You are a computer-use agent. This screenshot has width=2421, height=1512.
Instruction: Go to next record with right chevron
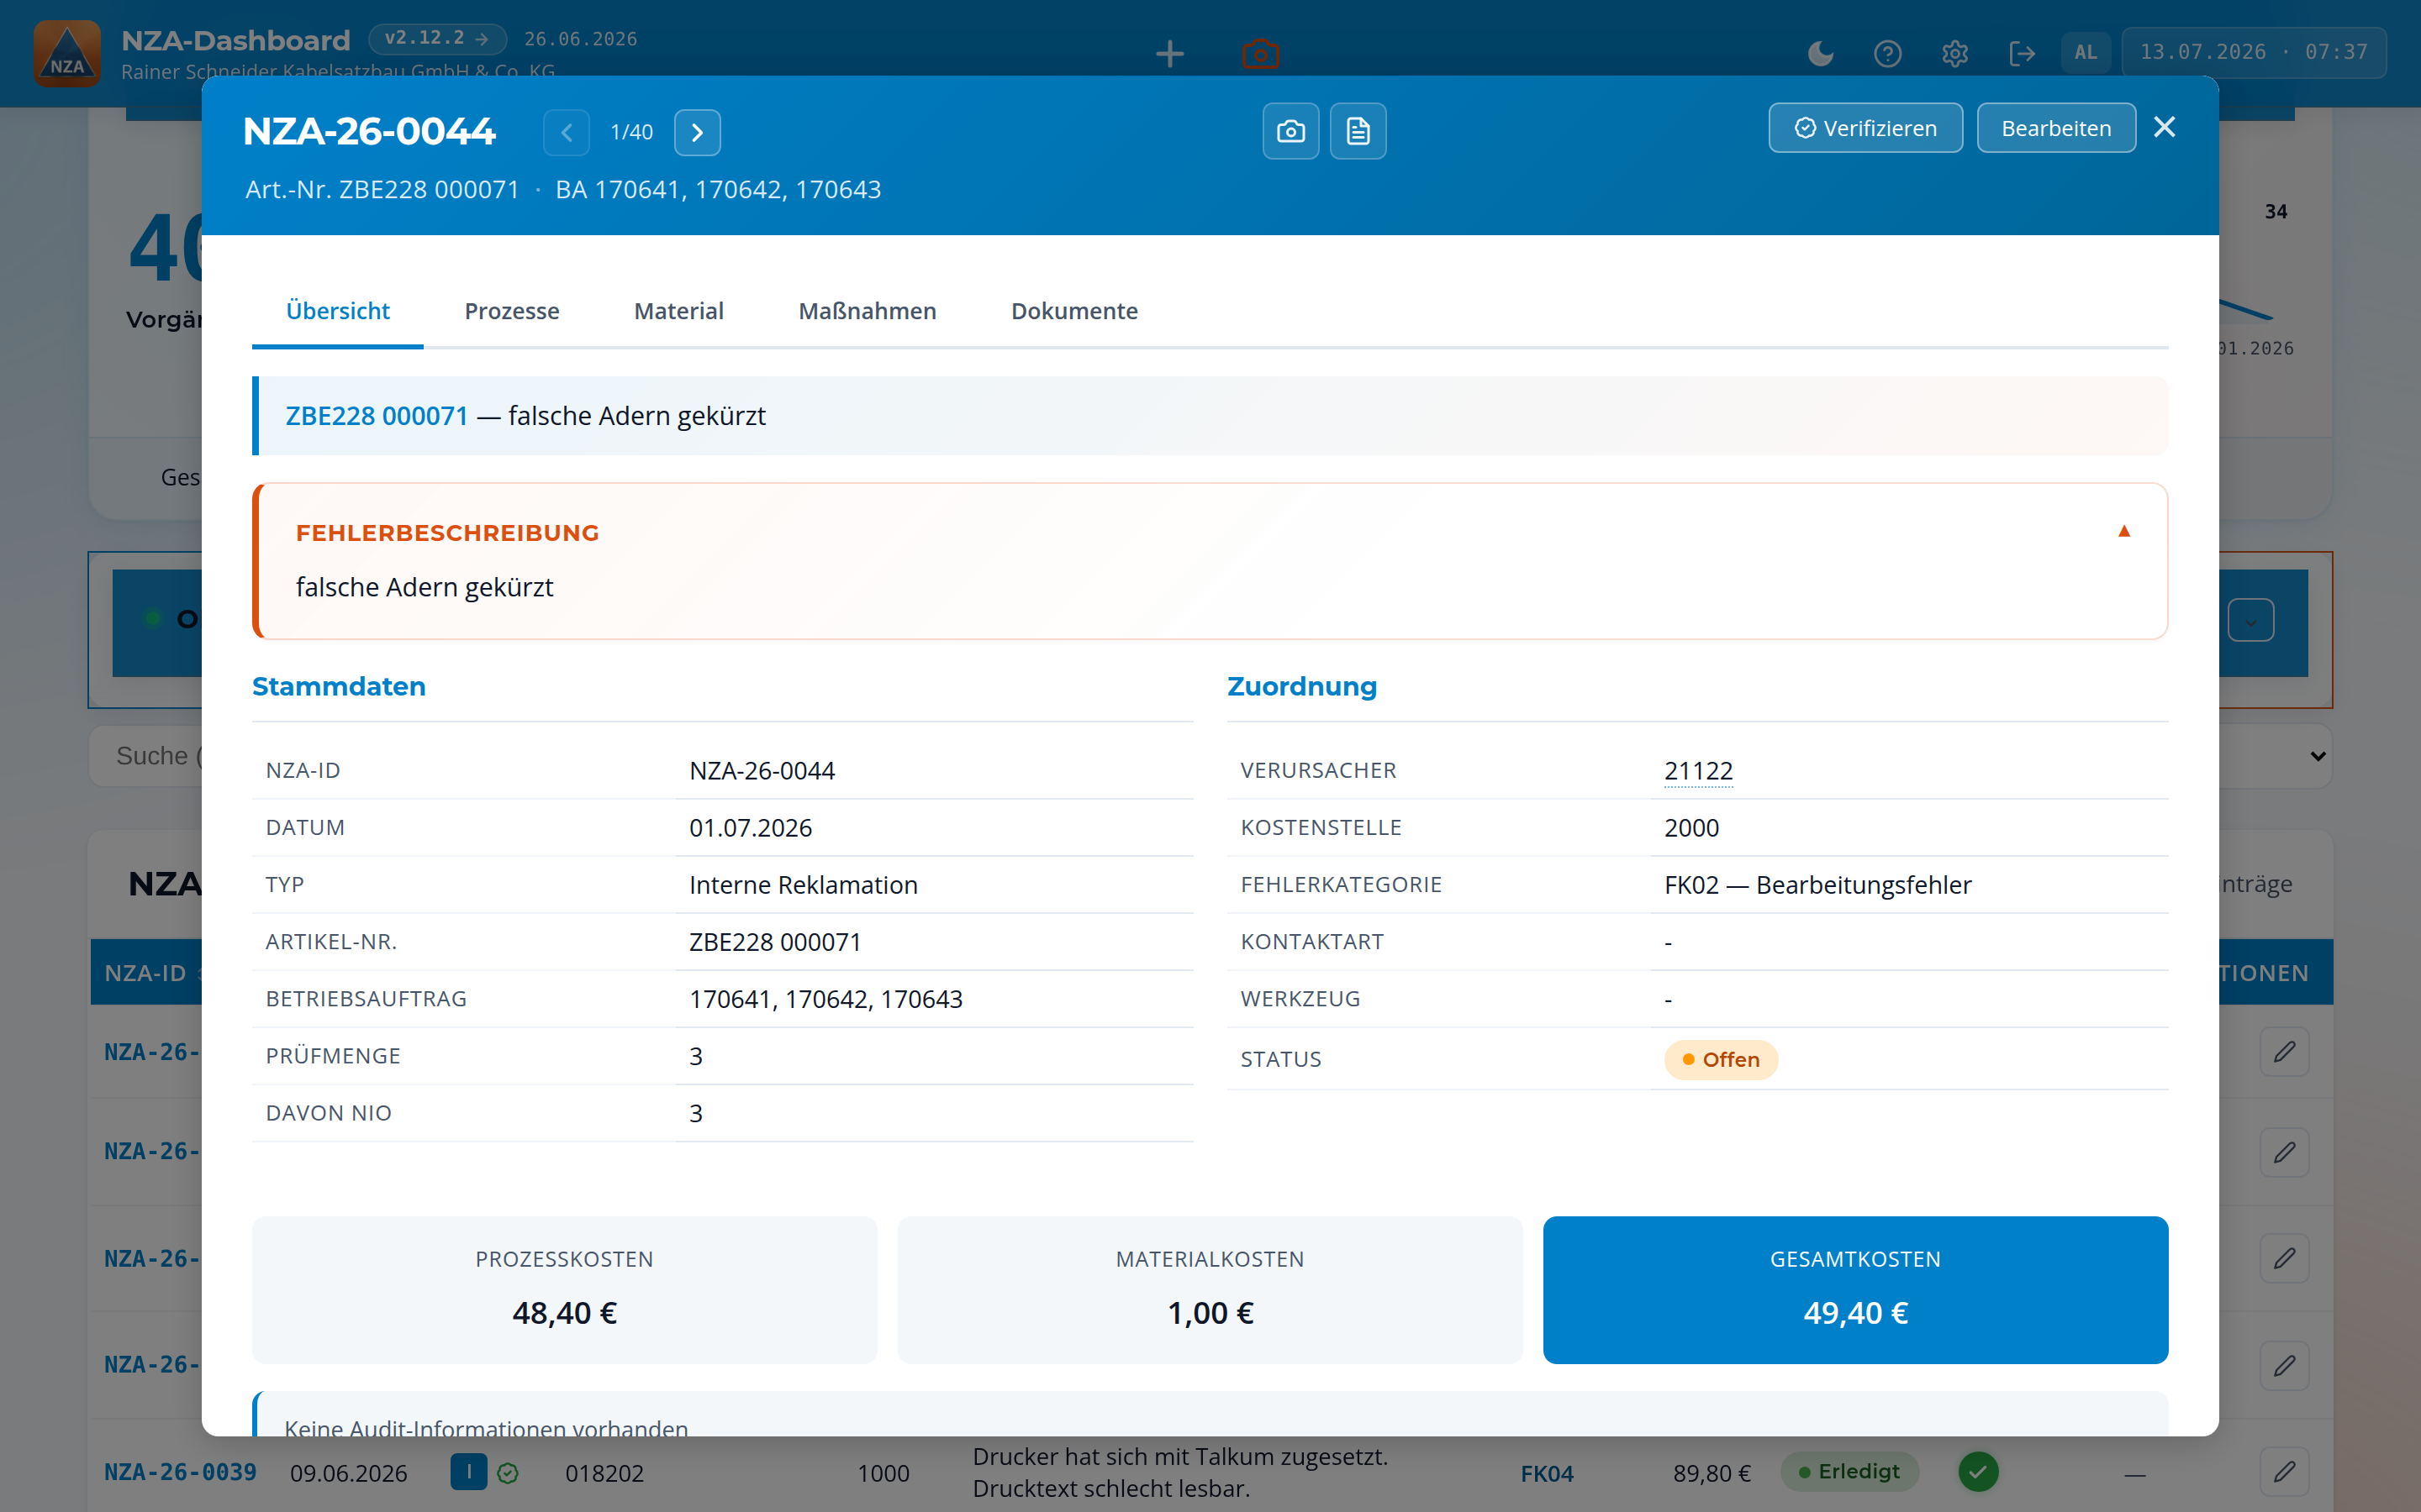coord(697,132)
